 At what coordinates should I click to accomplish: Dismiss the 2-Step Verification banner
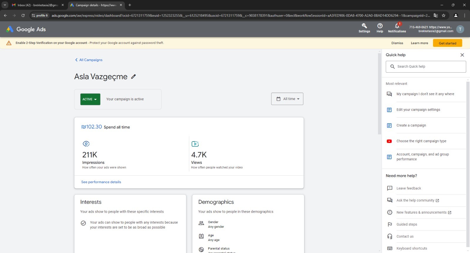(397, 43)
